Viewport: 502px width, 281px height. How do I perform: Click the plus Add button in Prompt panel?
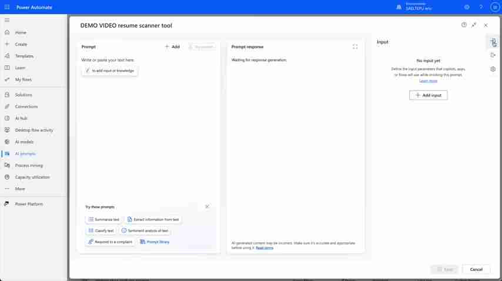click(x=172, y=46)
